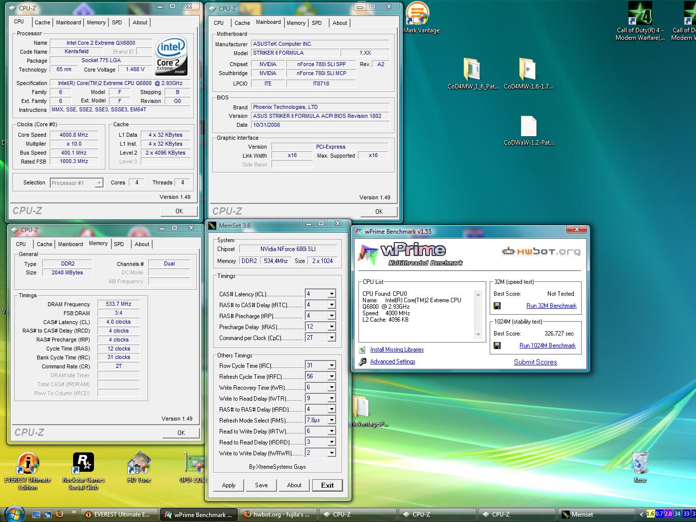This screenshot has height=522, width=696.
Task: Select Mainboard tab in Memory CPU-Z window
Action: tap(71, 244)
